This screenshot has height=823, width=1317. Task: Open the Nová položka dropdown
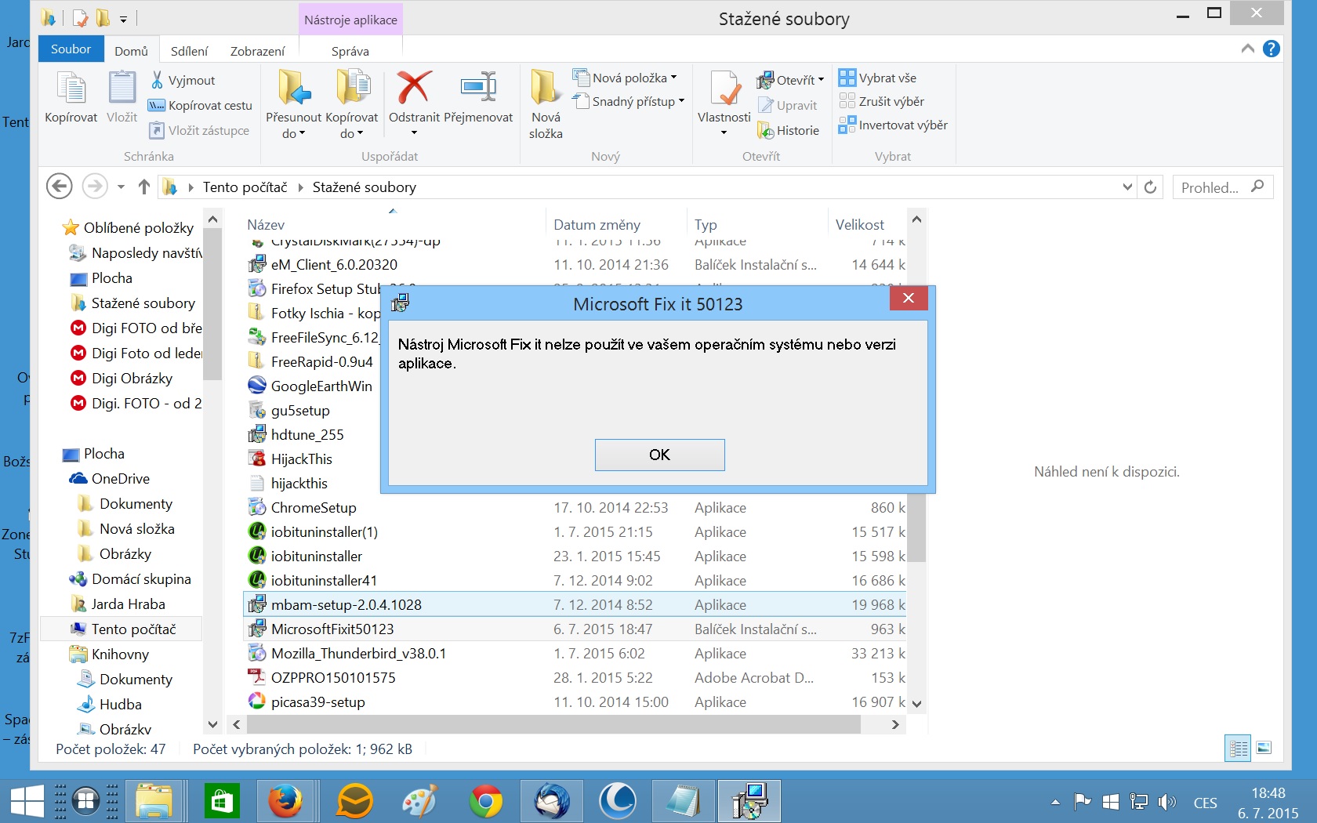pos(673,78)
